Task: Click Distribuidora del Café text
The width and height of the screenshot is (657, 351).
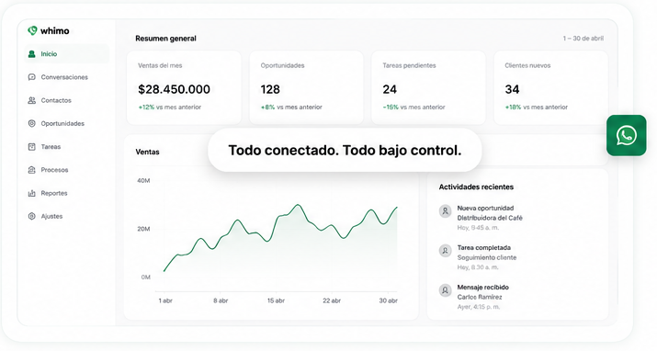Action: pyautogui.click(x=490, y=218)
